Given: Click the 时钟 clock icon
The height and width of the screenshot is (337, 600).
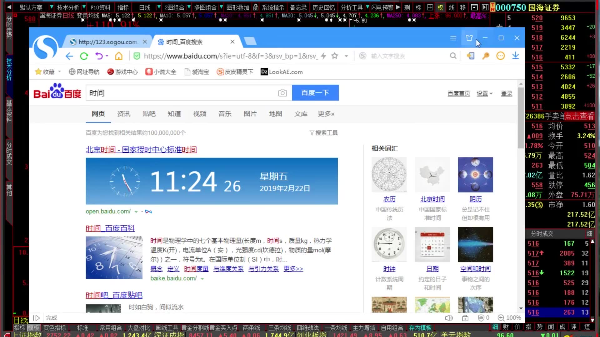Looking at the screenshot, I should coord(389,244).
